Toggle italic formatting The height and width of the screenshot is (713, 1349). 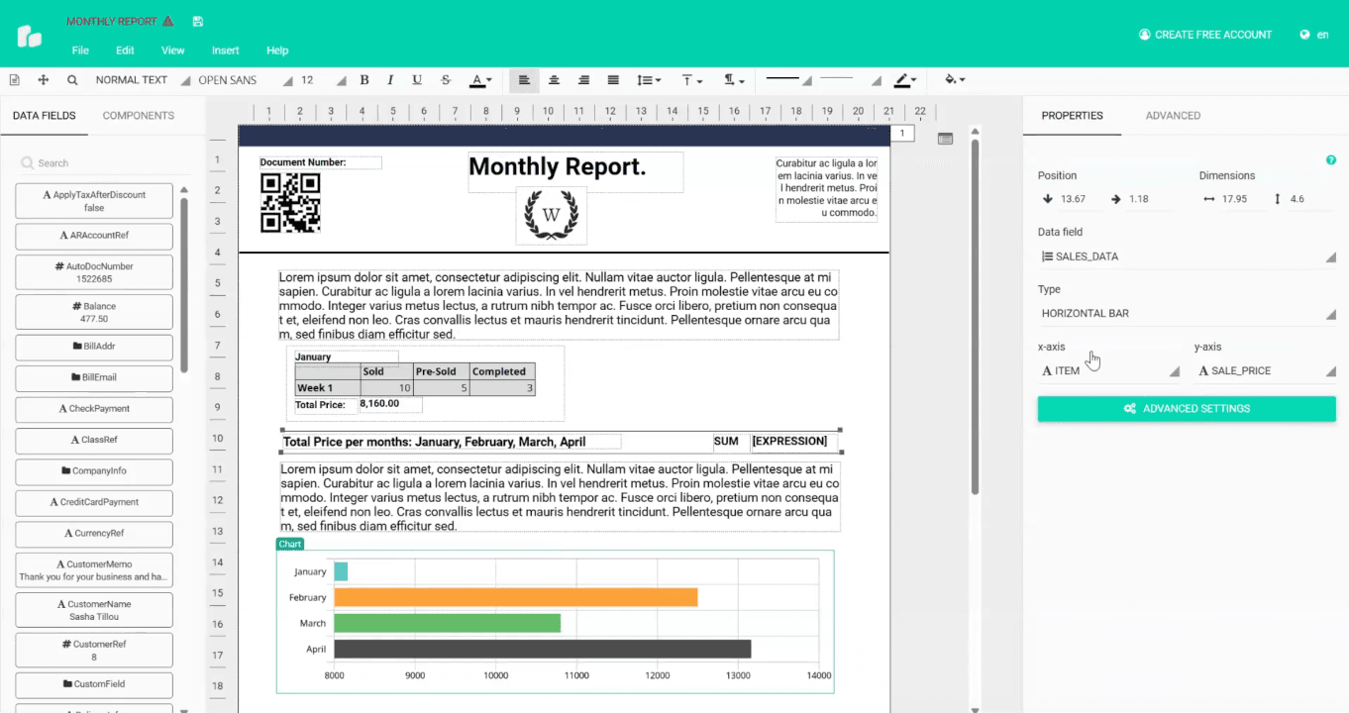click(390, 80)
